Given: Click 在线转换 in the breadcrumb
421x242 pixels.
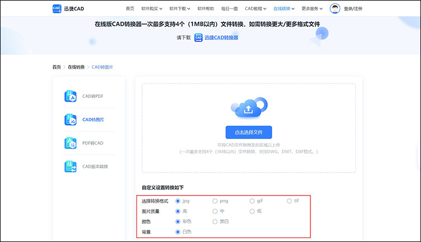Looking at the screenshot, I should [x=76, y=67].
